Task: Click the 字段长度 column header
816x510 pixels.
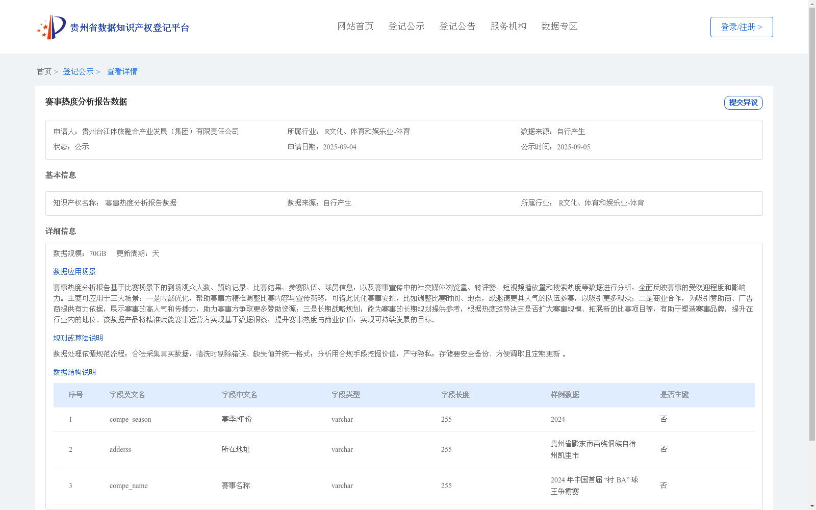Action: tap(455, 395)
